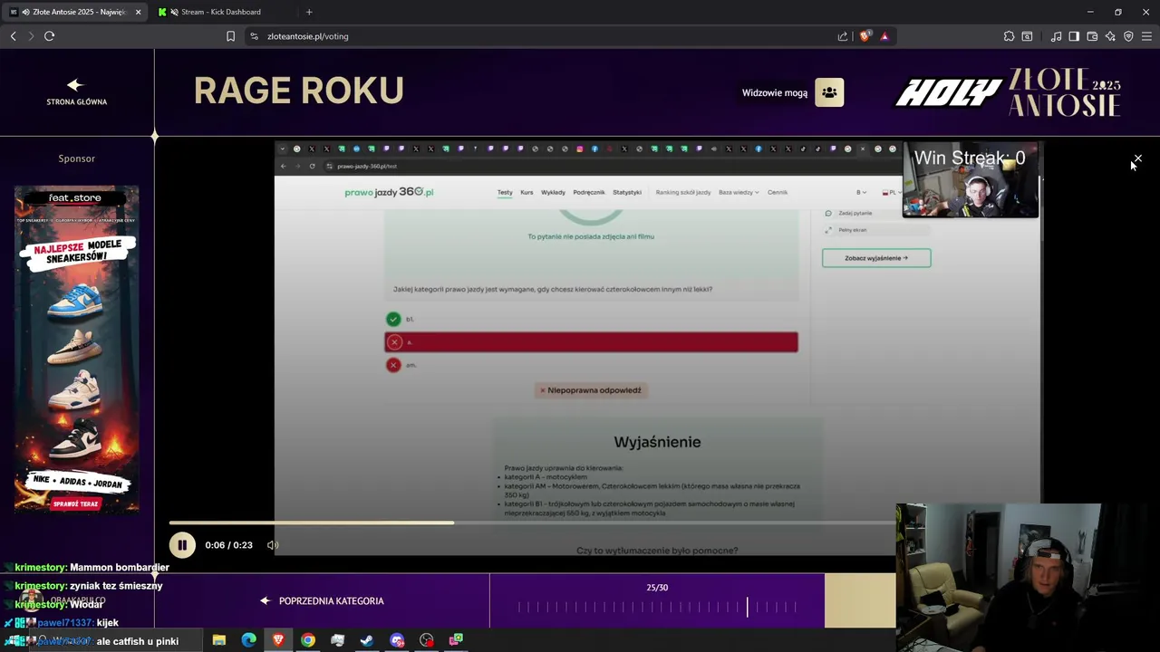Click the prawo jazdy 360.pl logo
Image resolution: width=1160 pixels, height=652 pixels.
pyautogui.click(x=389, y=192)
